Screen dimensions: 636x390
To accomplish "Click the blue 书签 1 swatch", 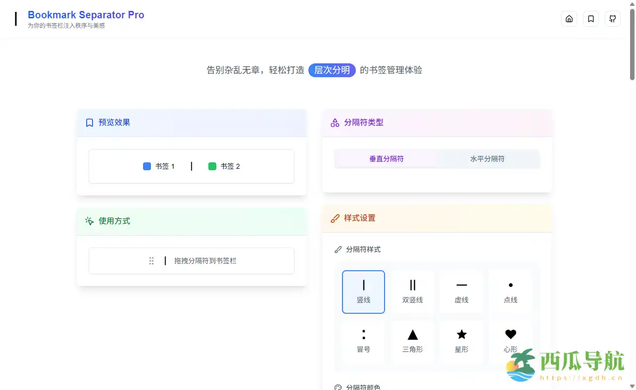I will [147, 166].
